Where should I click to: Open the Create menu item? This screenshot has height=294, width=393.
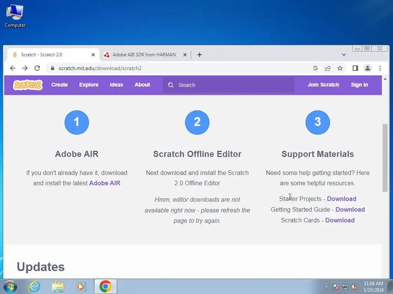point(59,85)
